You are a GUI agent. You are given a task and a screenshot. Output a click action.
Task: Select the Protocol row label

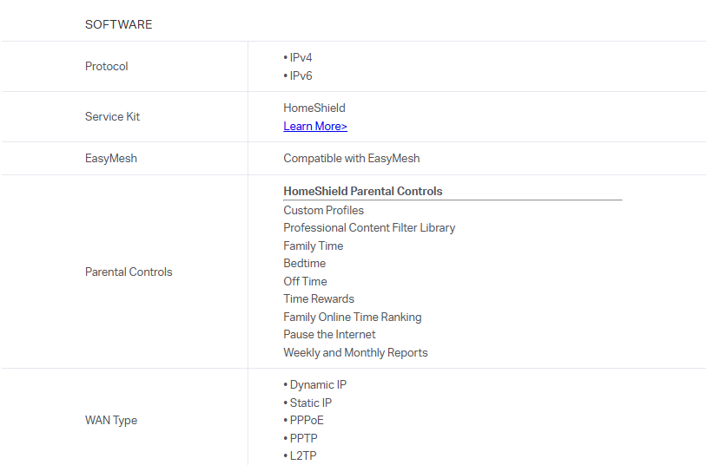click(x=107, y=67)
